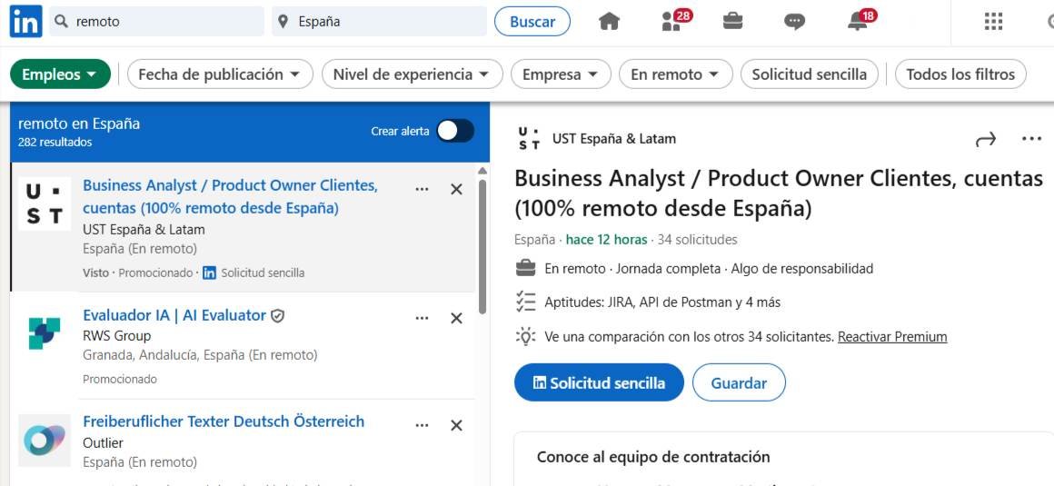Click '34 solicitudes' text
Viewport: 1054px width, 486px height.
point(697,239)
